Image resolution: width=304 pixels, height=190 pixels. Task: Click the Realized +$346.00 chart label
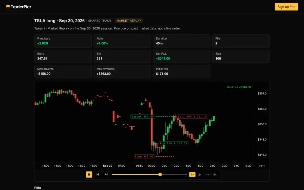tap(239, 87)
